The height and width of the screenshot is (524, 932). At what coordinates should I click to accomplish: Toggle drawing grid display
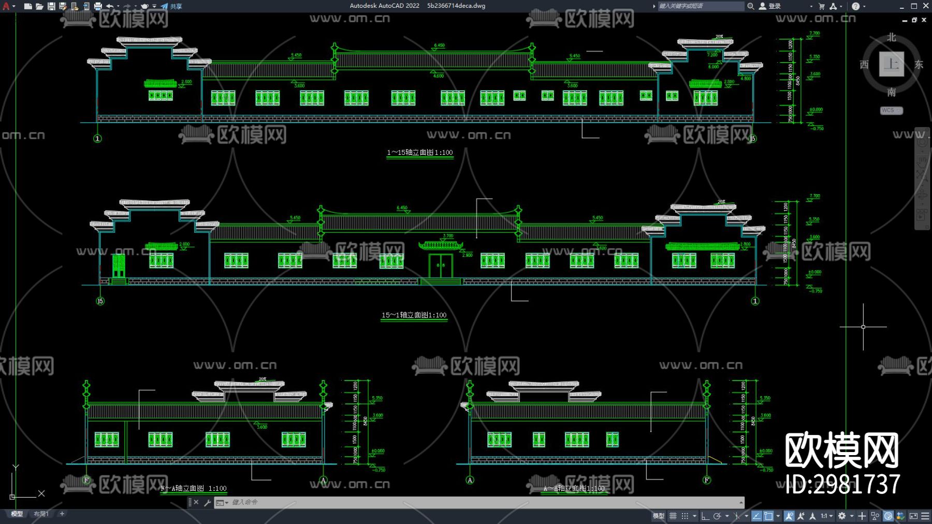[x=673, y=516]
